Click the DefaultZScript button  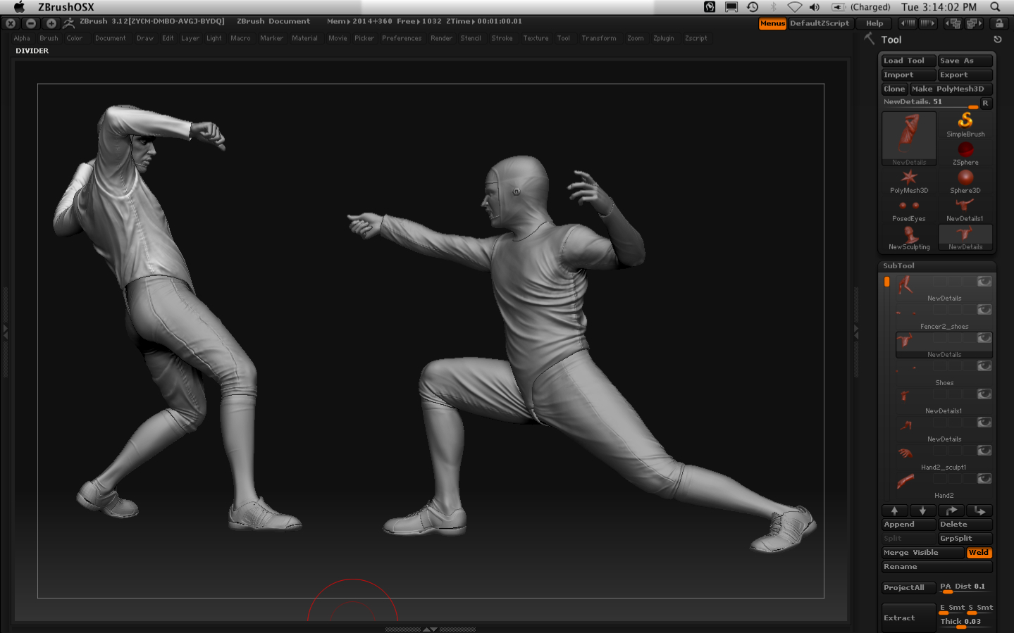pyautogui.click(x=820, y=23)
